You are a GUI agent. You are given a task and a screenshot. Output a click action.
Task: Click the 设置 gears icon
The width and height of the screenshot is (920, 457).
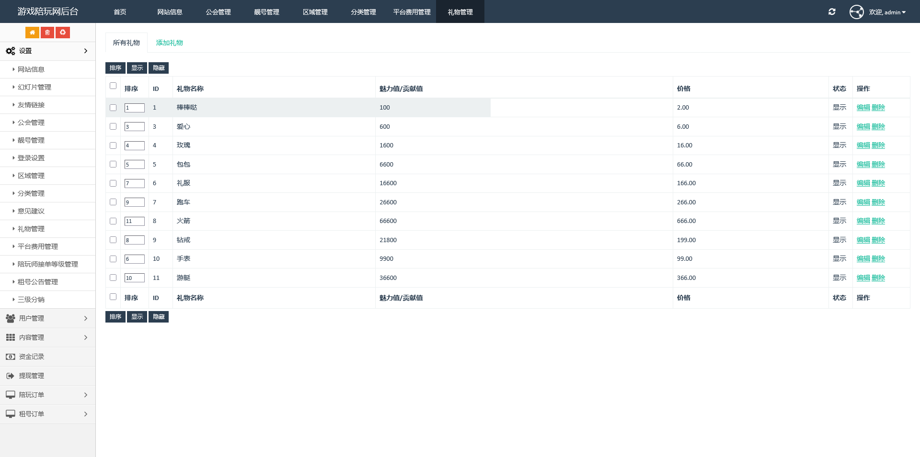[x=11, y=51]
